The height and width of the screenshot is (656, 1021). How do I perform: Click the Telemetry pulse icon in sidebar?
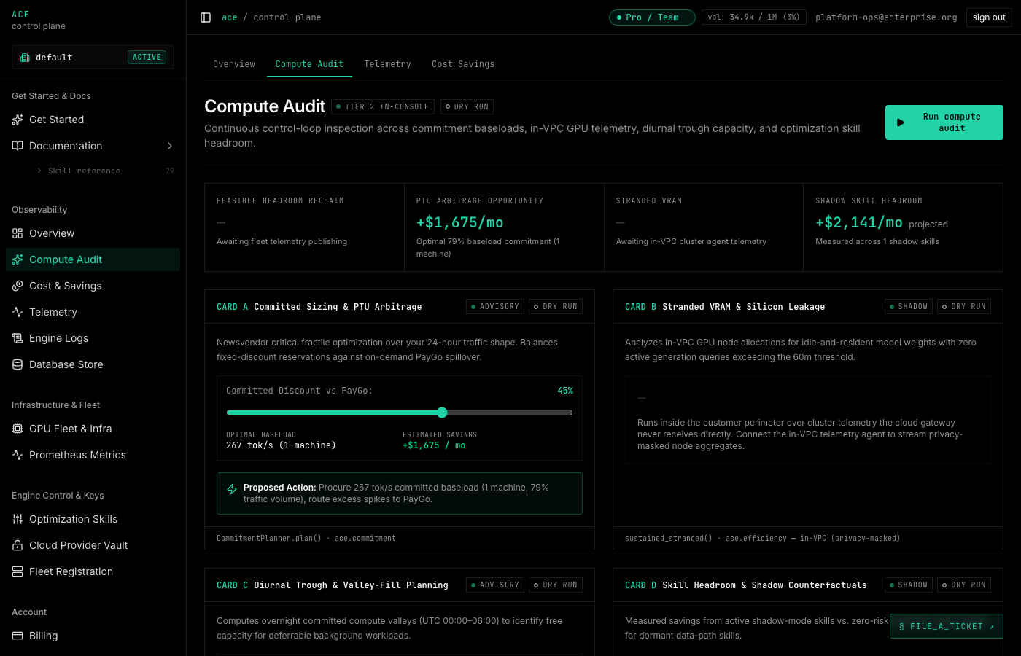pyautogui.click(x=18, y=312)
